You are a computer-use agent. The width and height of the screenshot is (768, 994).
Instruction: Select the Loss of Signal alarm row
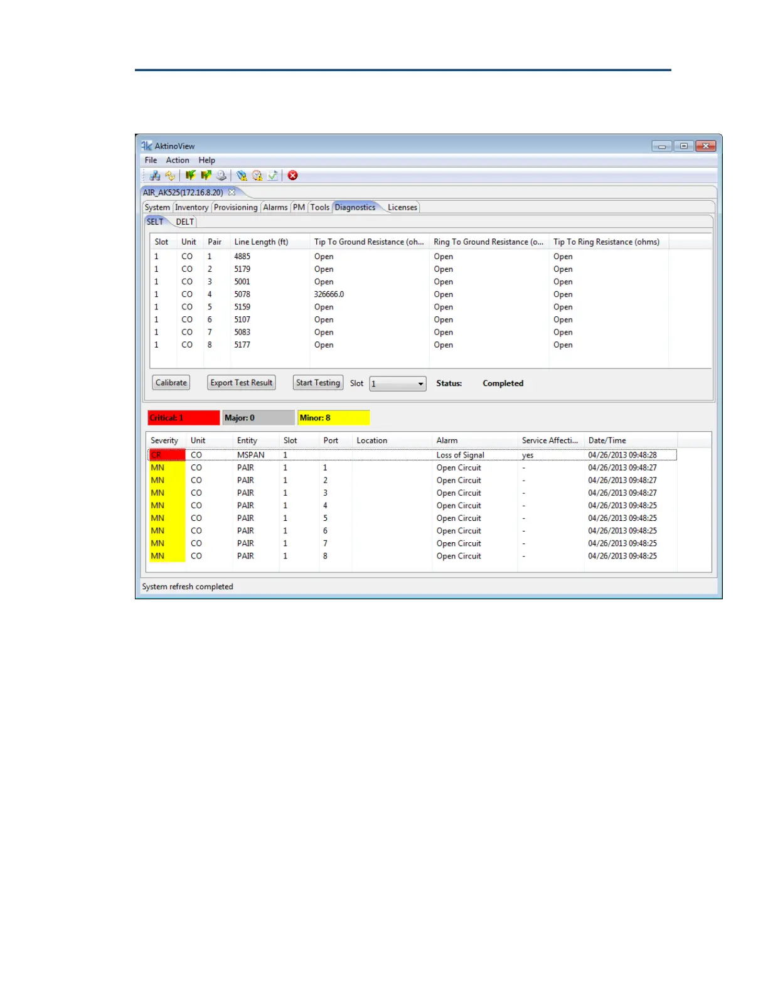[412, 455]
